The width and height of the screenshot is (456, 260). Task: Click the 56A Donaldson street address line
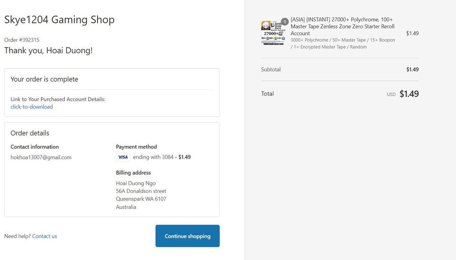(x=141, y=191)
